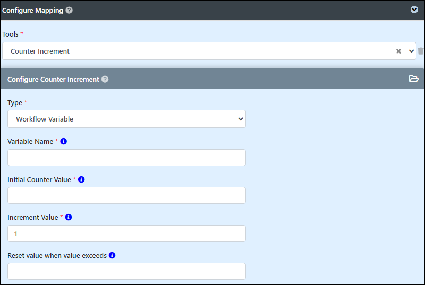Click the Counter Increment text in Tools box

point(40,51)
